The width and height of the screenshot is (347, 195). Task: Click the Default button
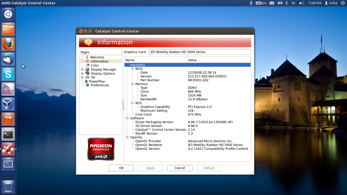(209, 168)
